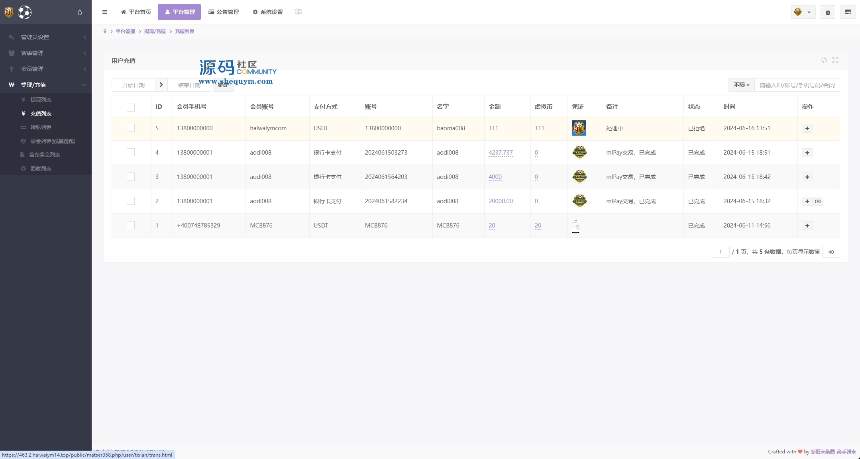860x459 pixels.
Task: Check the checkbox for row ID 3
Action: coord(131,177)
